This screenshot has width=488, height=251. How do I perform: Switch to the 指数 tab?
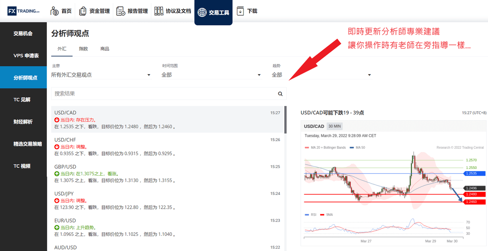(83, 49)
